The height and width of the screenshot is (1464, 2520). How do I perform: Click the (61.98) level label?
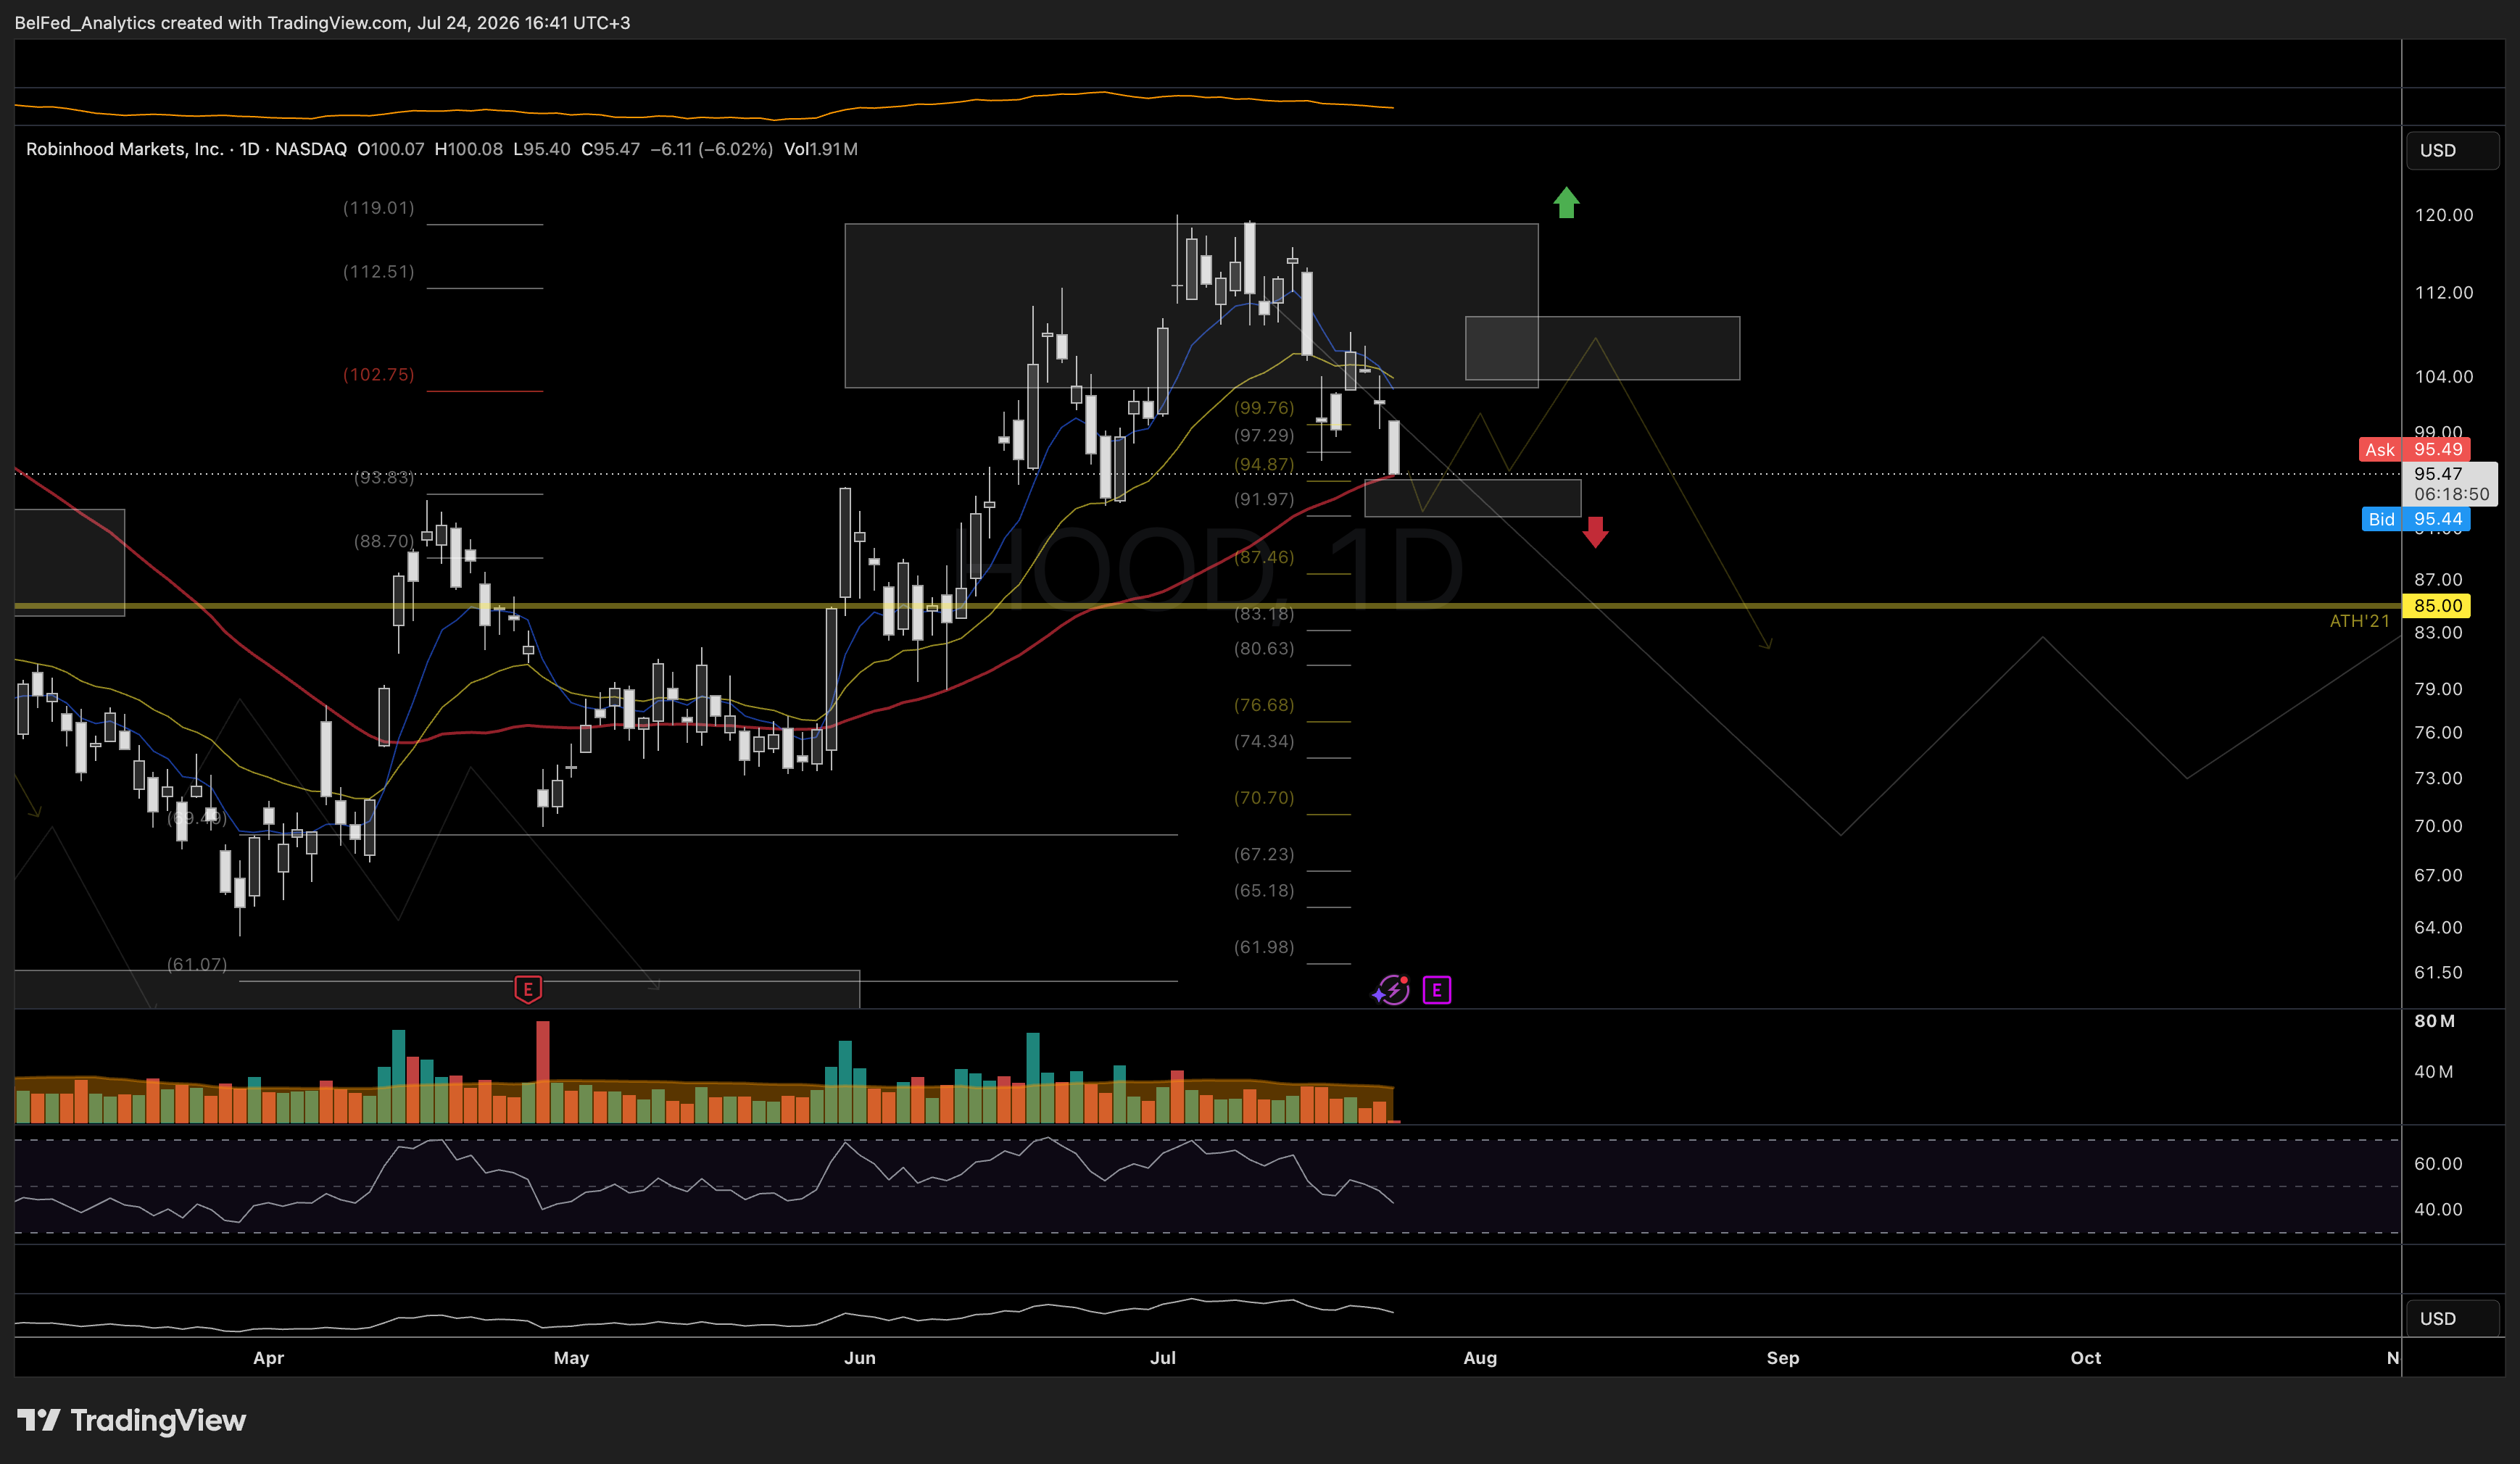[1264, 947]
